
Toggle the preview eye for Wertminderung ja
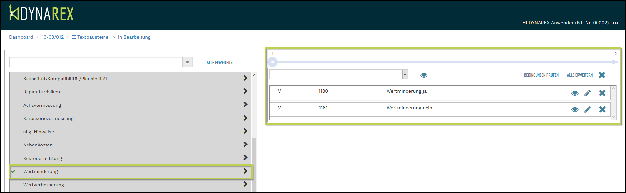pos(575,93)
